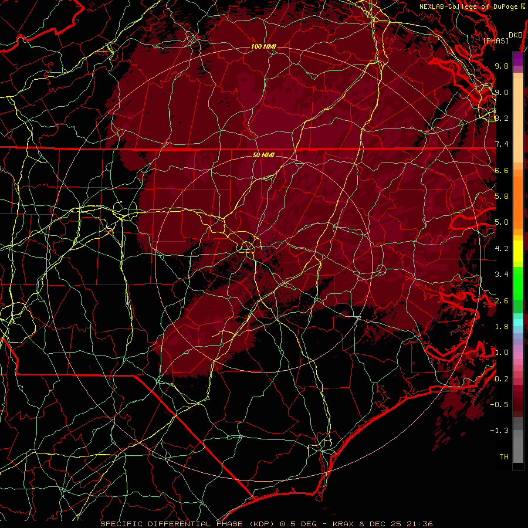Image resolution: width=528 pixels, height=528 pixels.
Task: Select the 2.6 scale value
Action: coord(502,301)
